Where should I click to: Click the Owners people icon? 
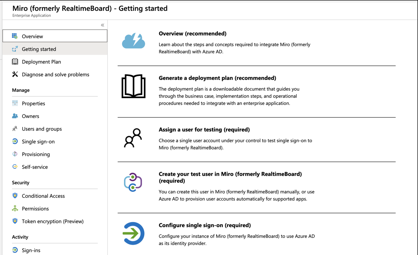[x=15, y=116]
